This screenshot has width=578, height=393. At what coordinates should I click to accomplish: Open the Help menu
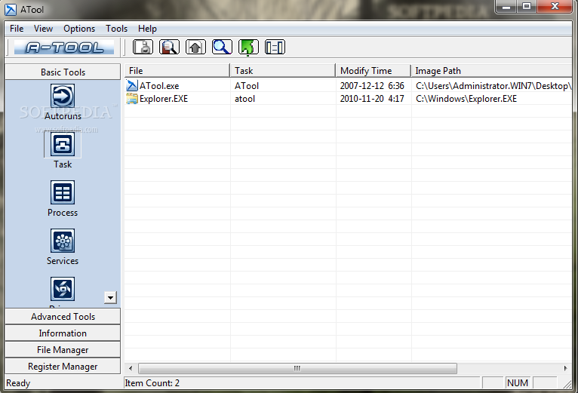click(147, 29)
